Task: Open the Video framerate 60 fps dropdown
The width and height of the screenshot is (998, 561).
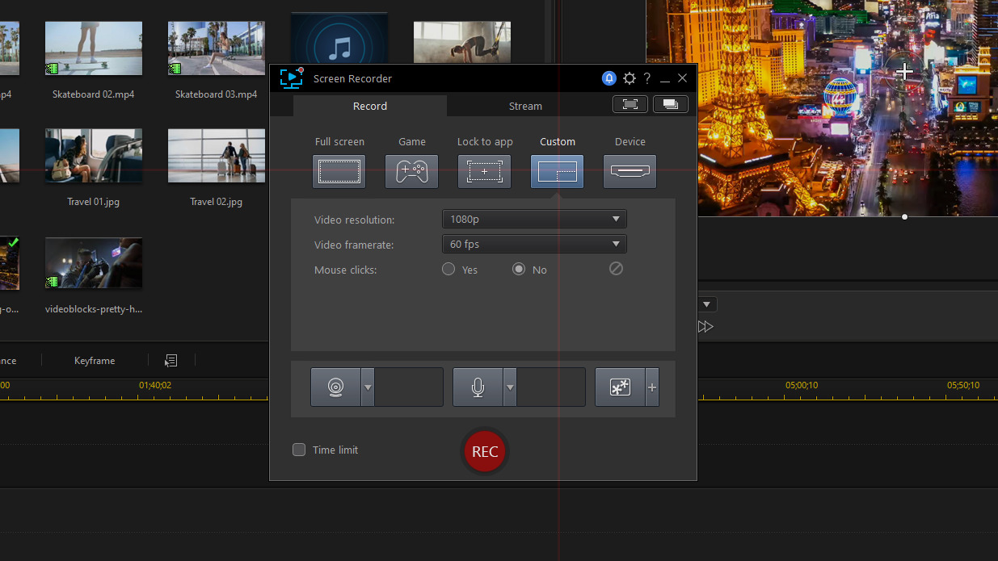Action: (x=533, y=244)
